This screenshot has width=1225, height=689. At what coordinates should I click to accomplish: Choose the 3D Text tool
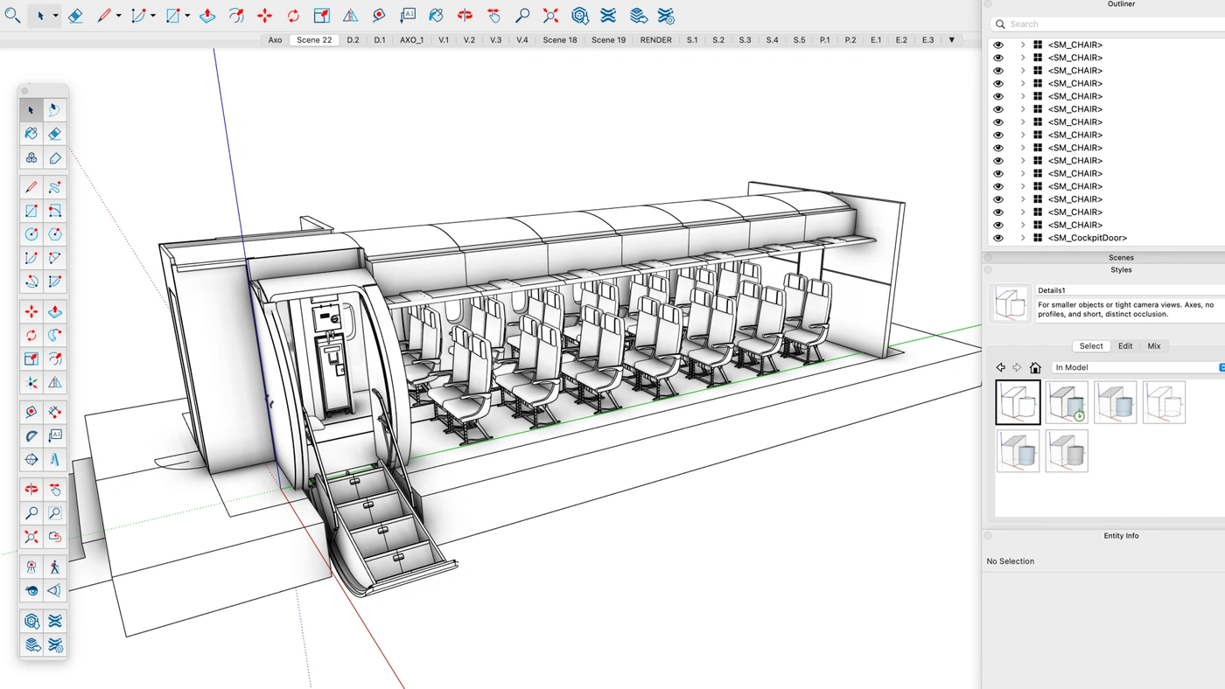click(54, 459)
